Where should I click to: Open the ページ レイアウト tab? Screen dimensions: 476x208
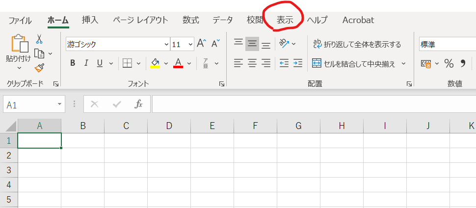(x=140, y=20)
